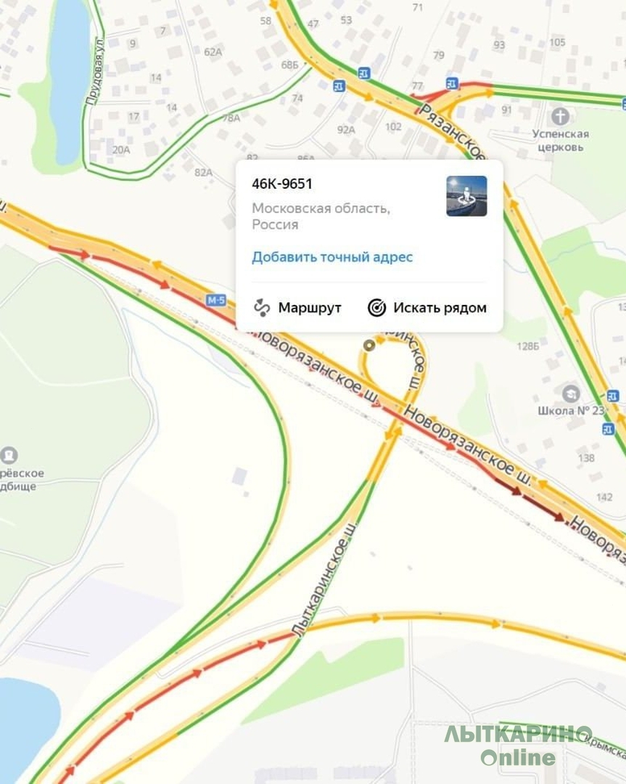
Task: Click the Добавить точный адрес link
Action: click(332, 257)
